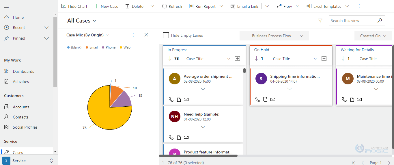
Task: Click the plus icon in In Progress lane
Action: tap(237, 59)
